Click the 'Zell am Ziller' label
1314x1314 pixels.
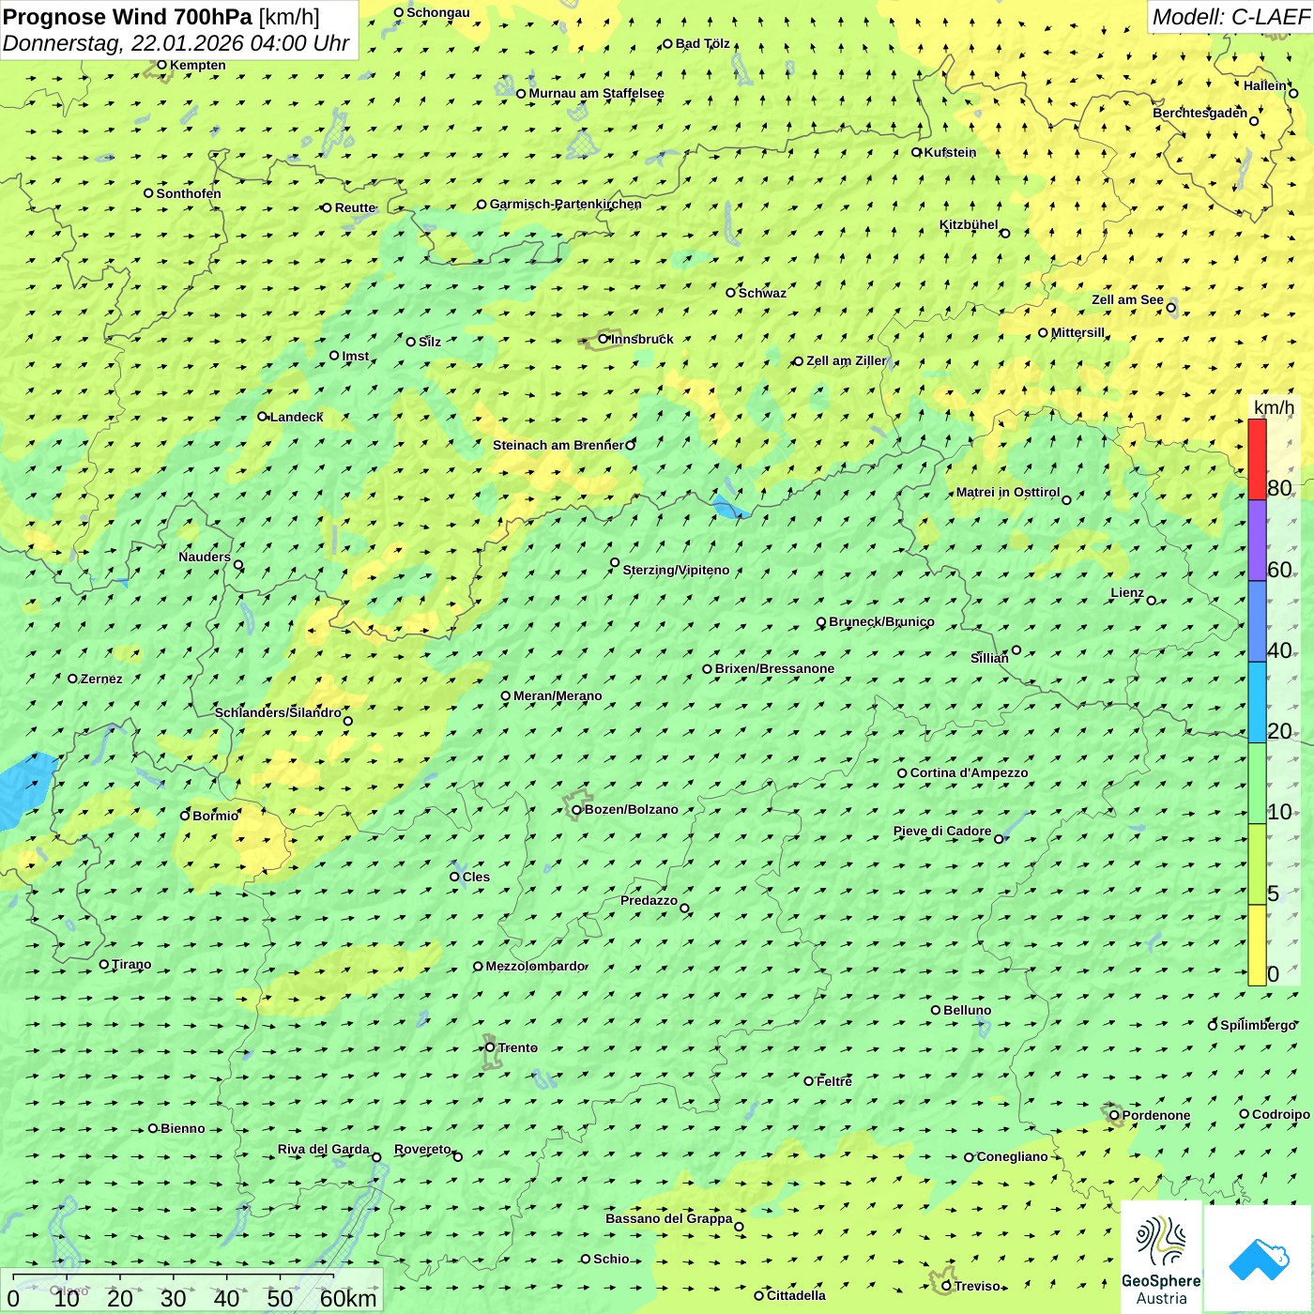[846, 360]
